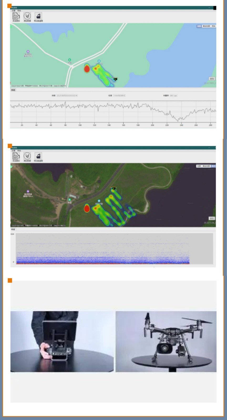The width and height of the screenshot is (227, 420).
Task: Click the 定位 locate button on the street map
Action: [x=212, y=79]
